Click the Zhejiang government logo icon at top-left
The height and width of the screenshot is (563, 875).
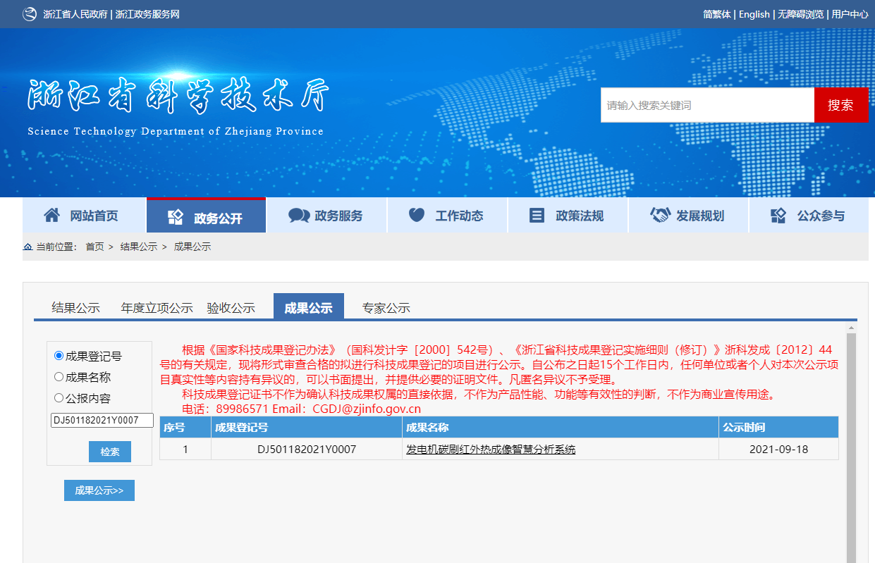pos(30,14)
